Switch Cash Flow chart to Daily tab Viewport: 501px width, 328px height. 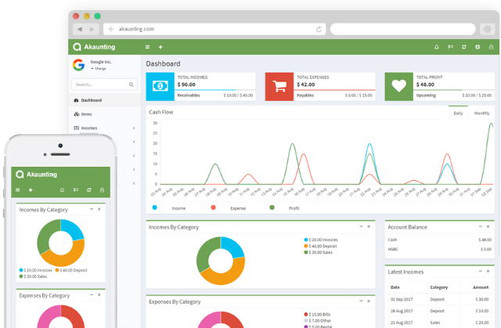458,113
